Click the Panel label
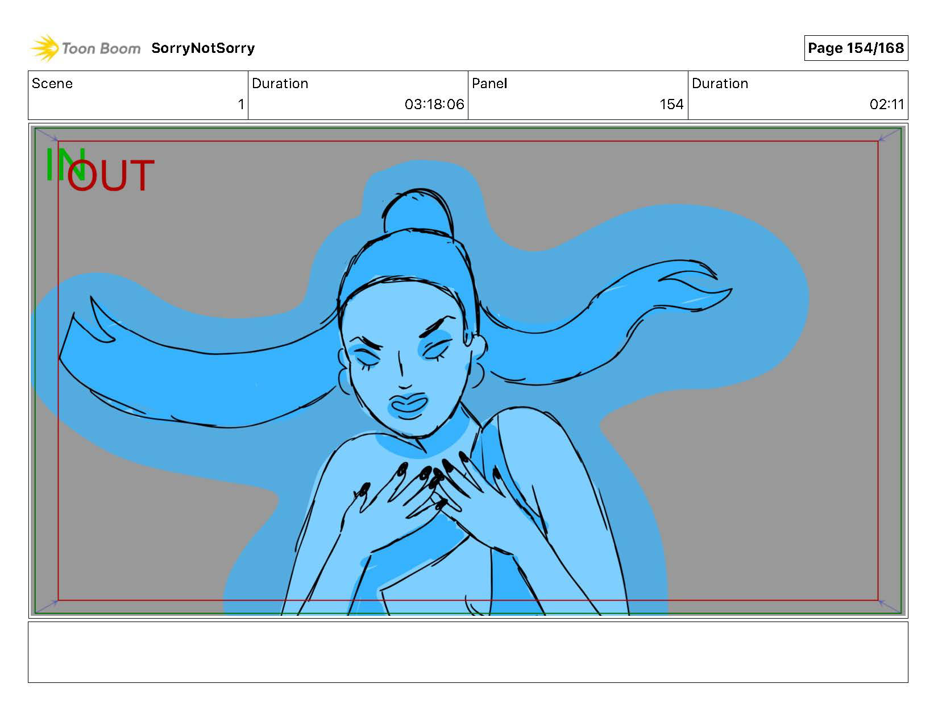The width and height of the screenshot is (938, 725). (x=489, y=84)
